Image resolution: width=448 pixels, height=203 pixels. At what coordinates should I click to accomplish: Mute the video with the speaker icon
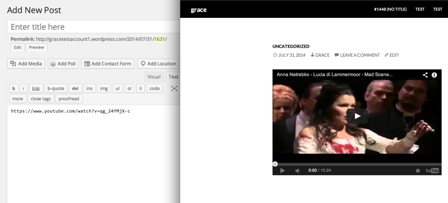(298, 171)
